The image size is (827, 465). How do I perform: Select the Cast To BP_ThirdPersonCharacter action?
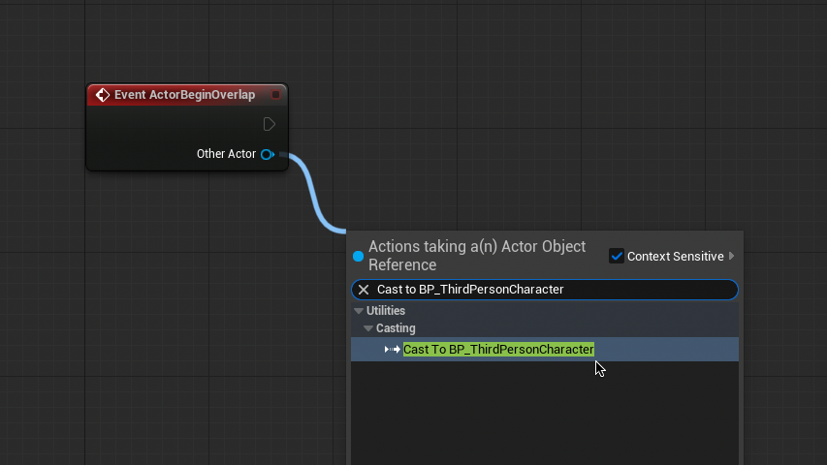pyautogui.click(x=498, y=349)
